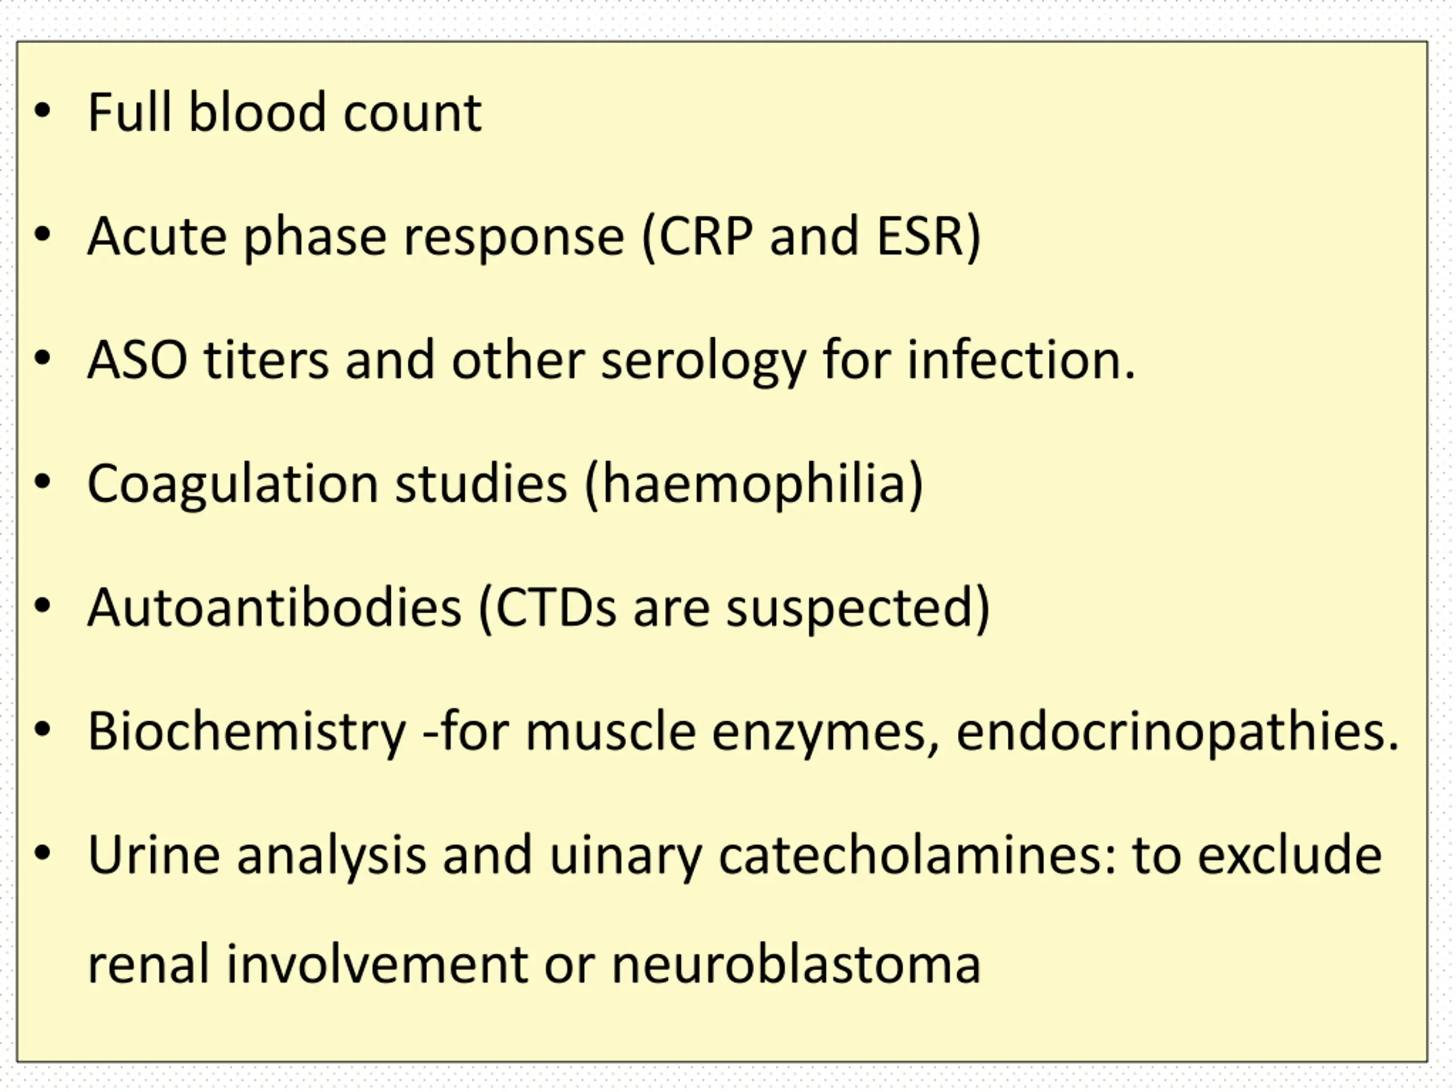Click the '(CRP and ESR)' parenthetical
Viewport: 1456px width, 1092px height.
[x=812, y=237]
